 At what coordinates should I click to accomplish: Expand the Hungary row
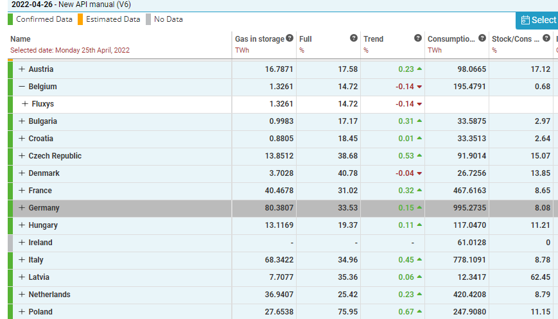(x=22, y=225)
